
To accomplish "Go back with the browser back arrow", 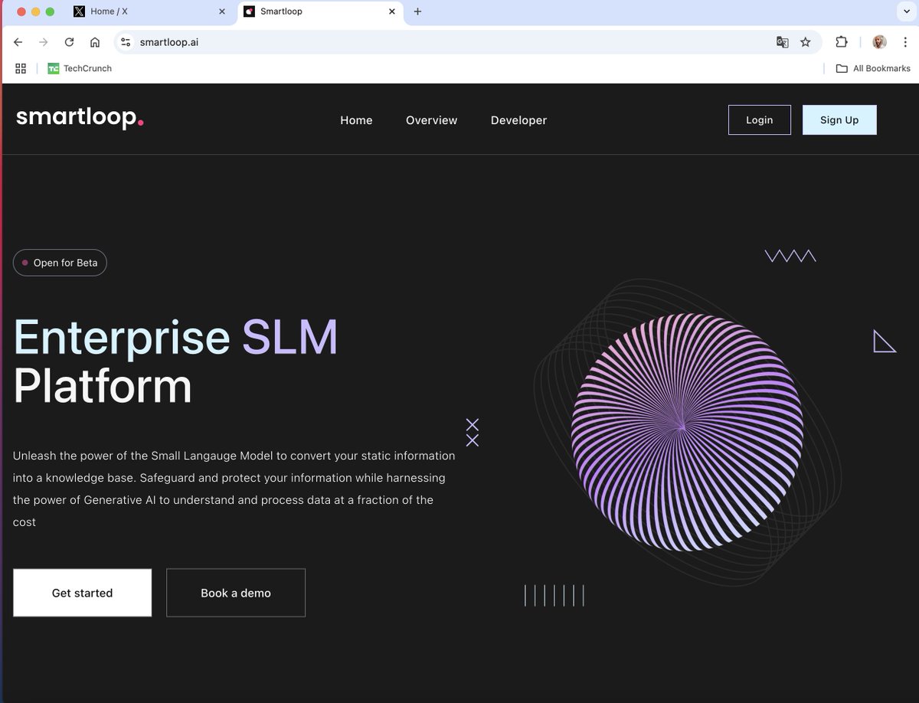I will [18, 42].
